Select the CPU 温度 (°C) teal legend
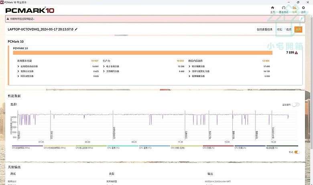313x185 pixels. pos(123,147)
